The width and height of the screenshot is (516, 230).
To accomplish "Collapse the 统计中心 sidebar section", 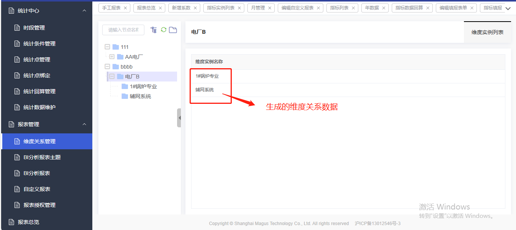I will 84,11.
